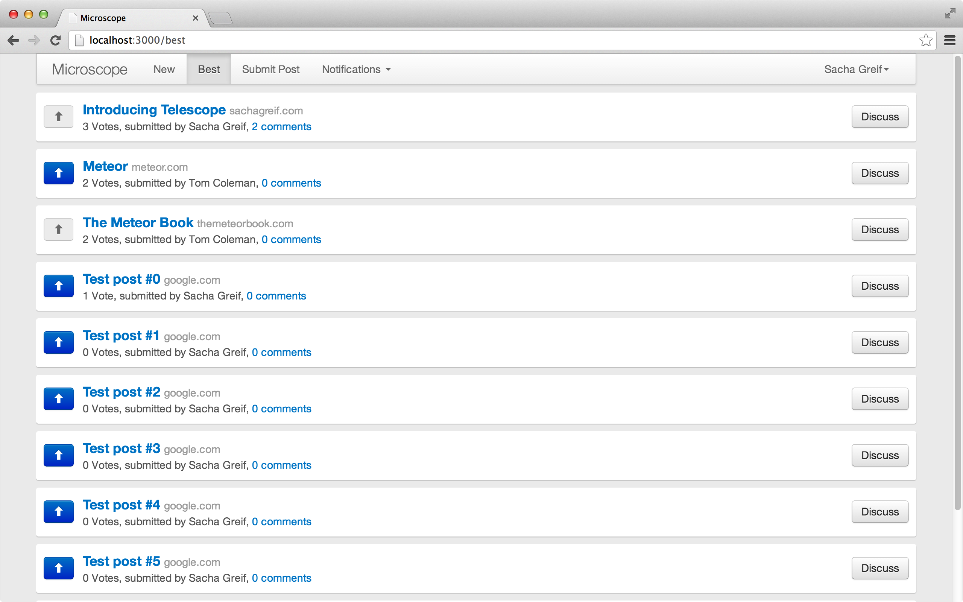Upvote Test post #5
This screenshot has width=963, height=602.
click(x=59, y=568)
